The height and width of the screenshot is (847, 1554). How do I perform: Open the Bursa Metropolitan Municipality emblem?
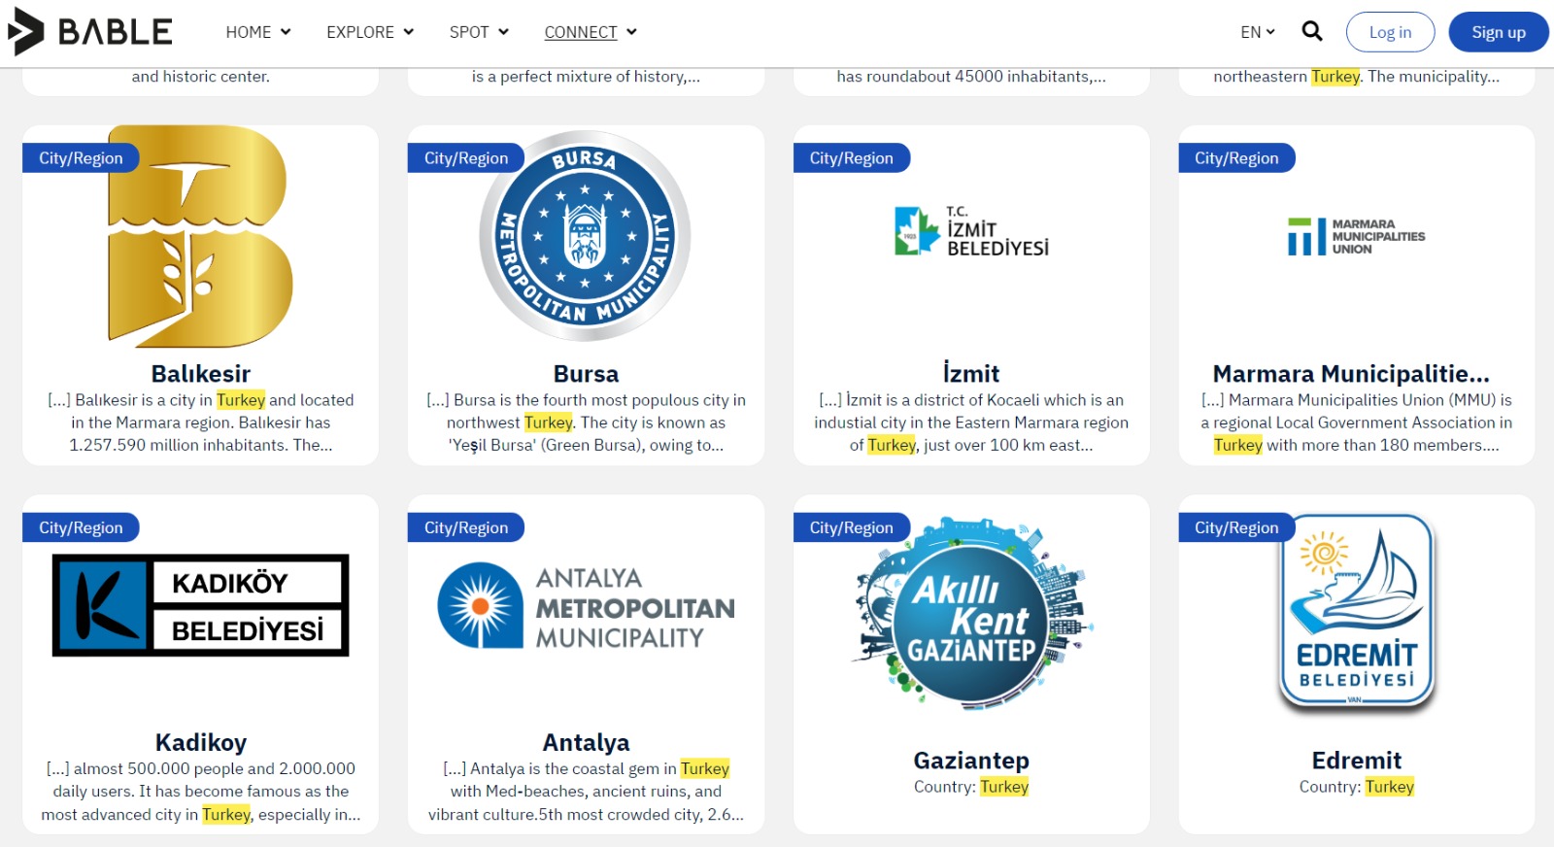coord(586,236)
